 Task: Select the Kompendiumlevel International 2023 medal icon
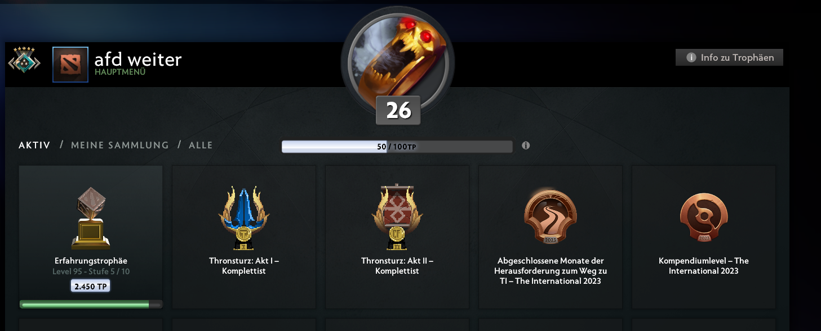click(704, 218)
